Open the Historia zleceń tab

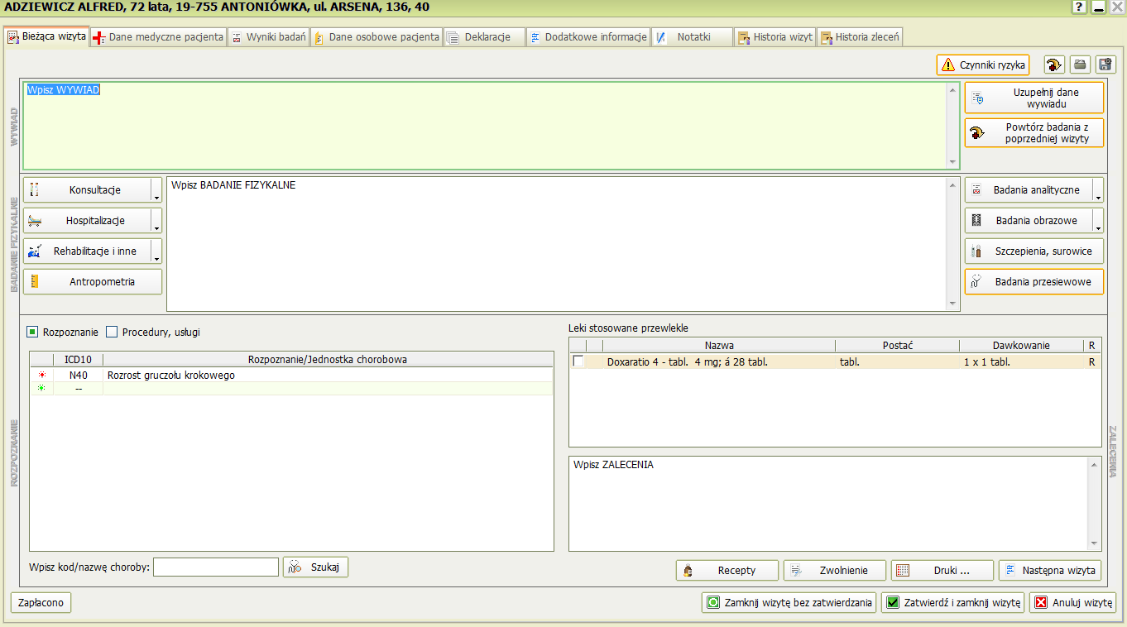click(x=860, y=37)
